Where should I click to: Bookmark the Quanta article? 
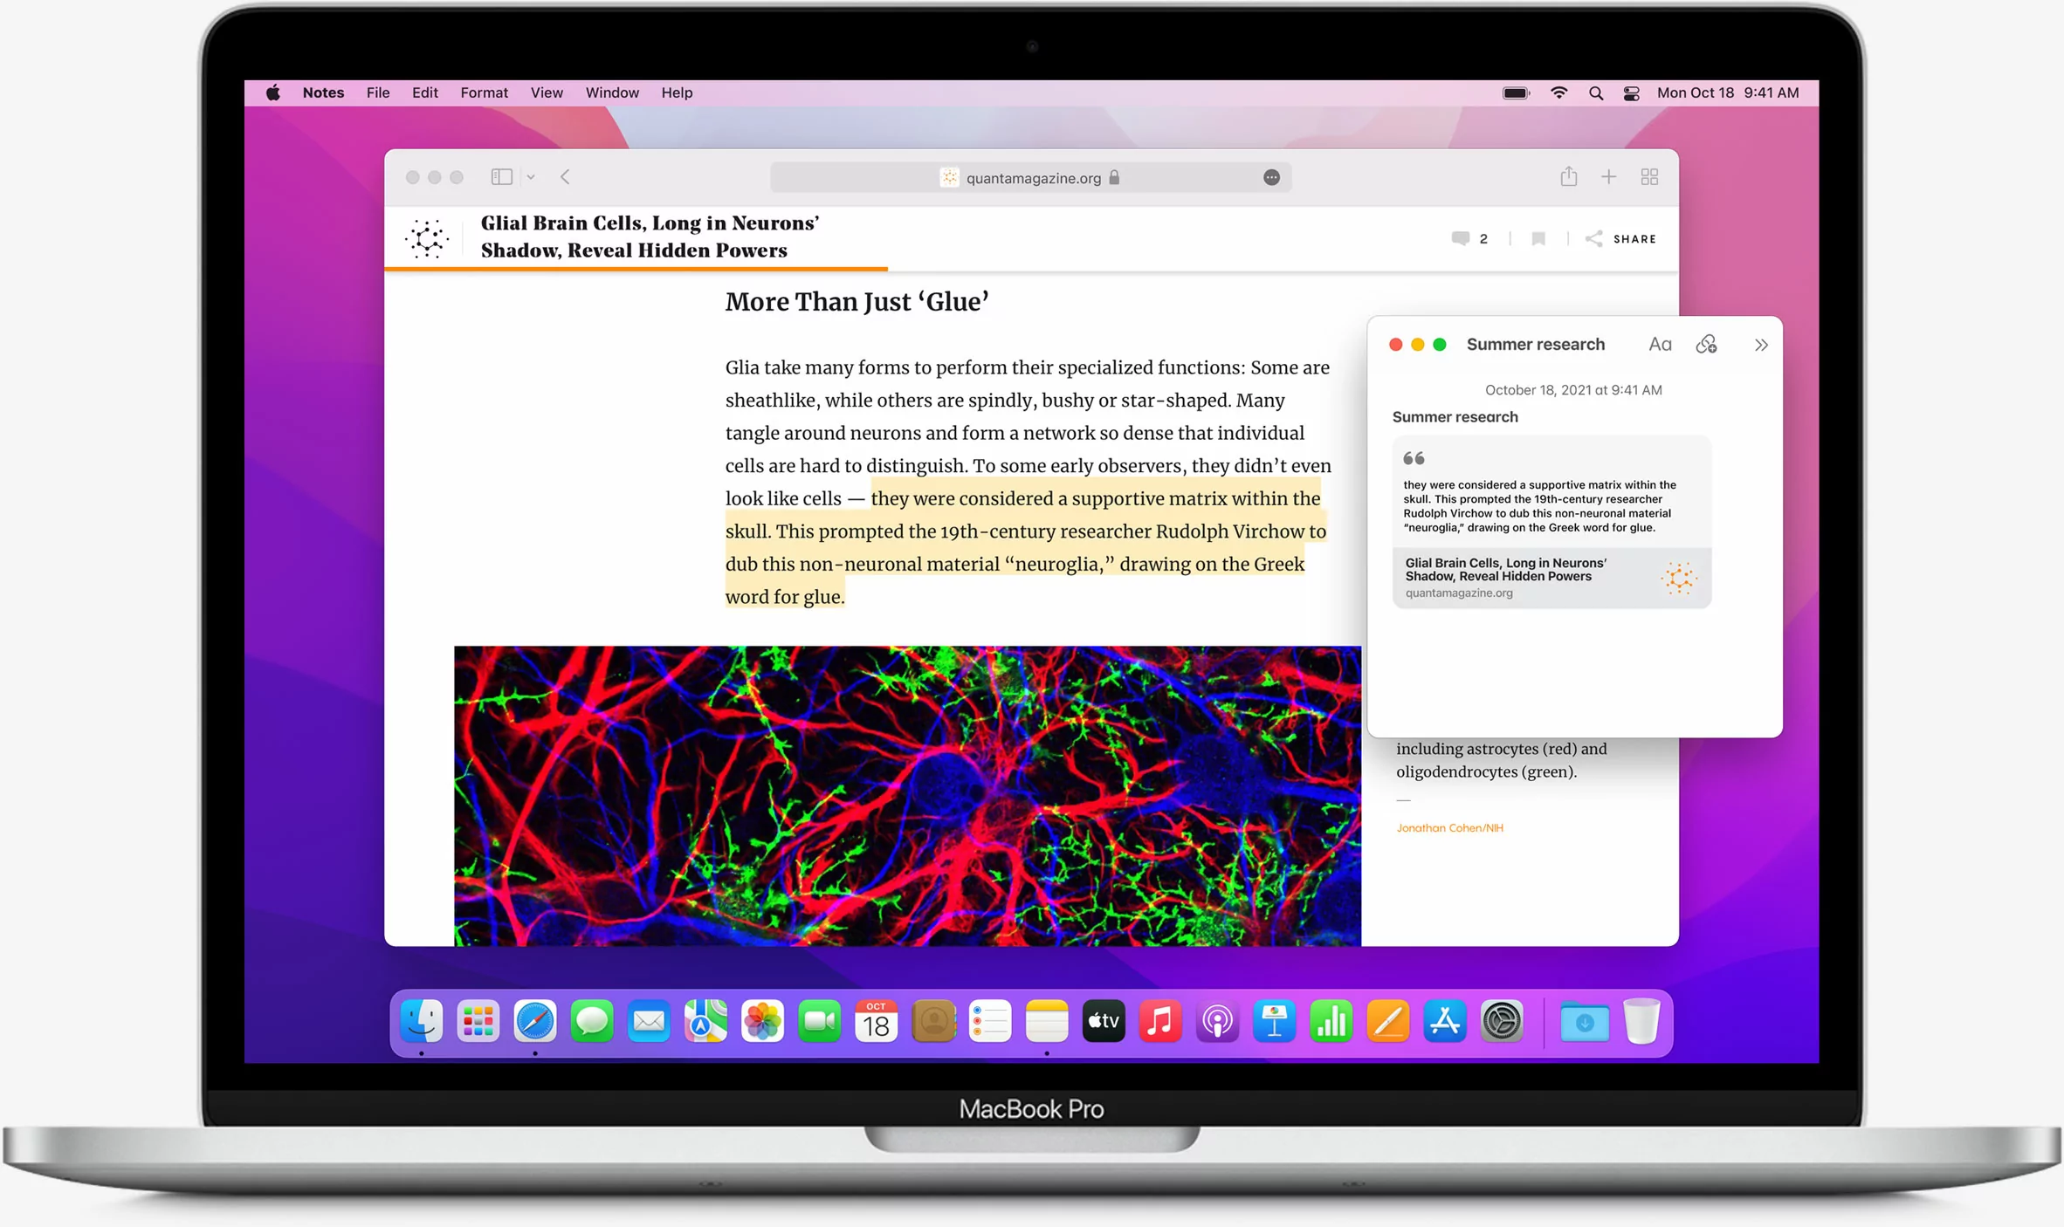click(1538, 238)
